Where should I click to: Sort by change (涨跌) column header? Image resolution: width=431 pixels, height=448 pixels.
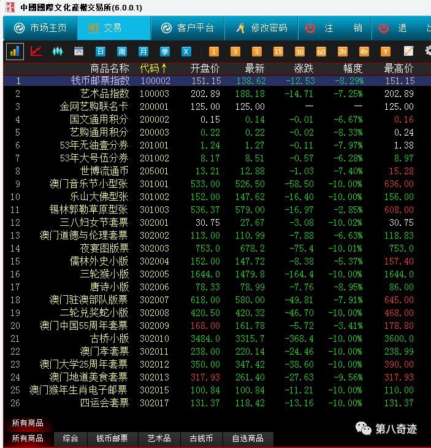coord(303,69)
